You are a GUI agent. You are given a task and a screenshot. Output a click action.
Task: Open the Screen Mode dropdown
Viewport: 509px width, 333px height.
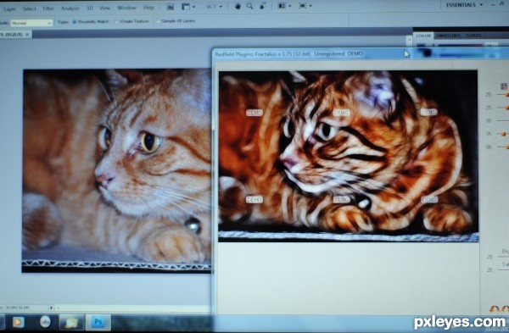305,6
